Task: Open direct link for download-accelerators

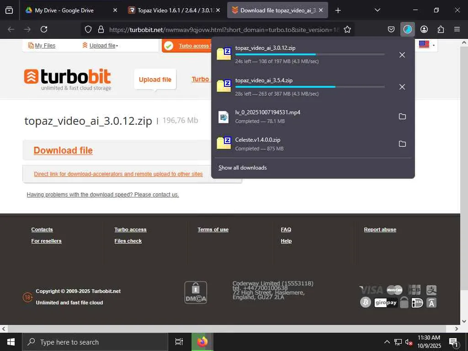Action: [118, 174]
